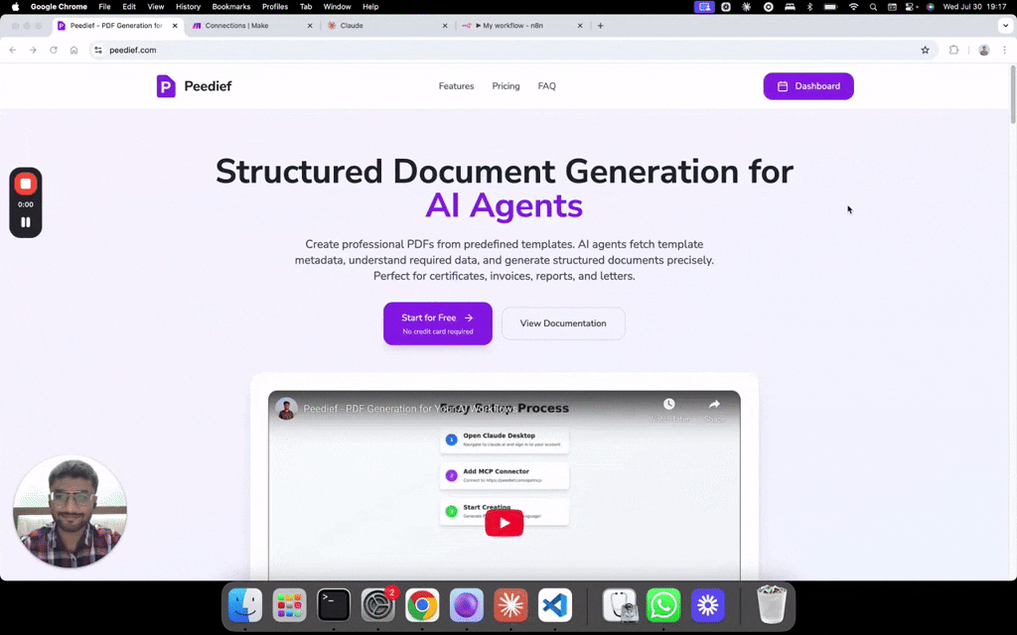The width and height of the screenshot is (1017, 635).
Task: Open the Chrome profile avatar
Action: (984, 50)
